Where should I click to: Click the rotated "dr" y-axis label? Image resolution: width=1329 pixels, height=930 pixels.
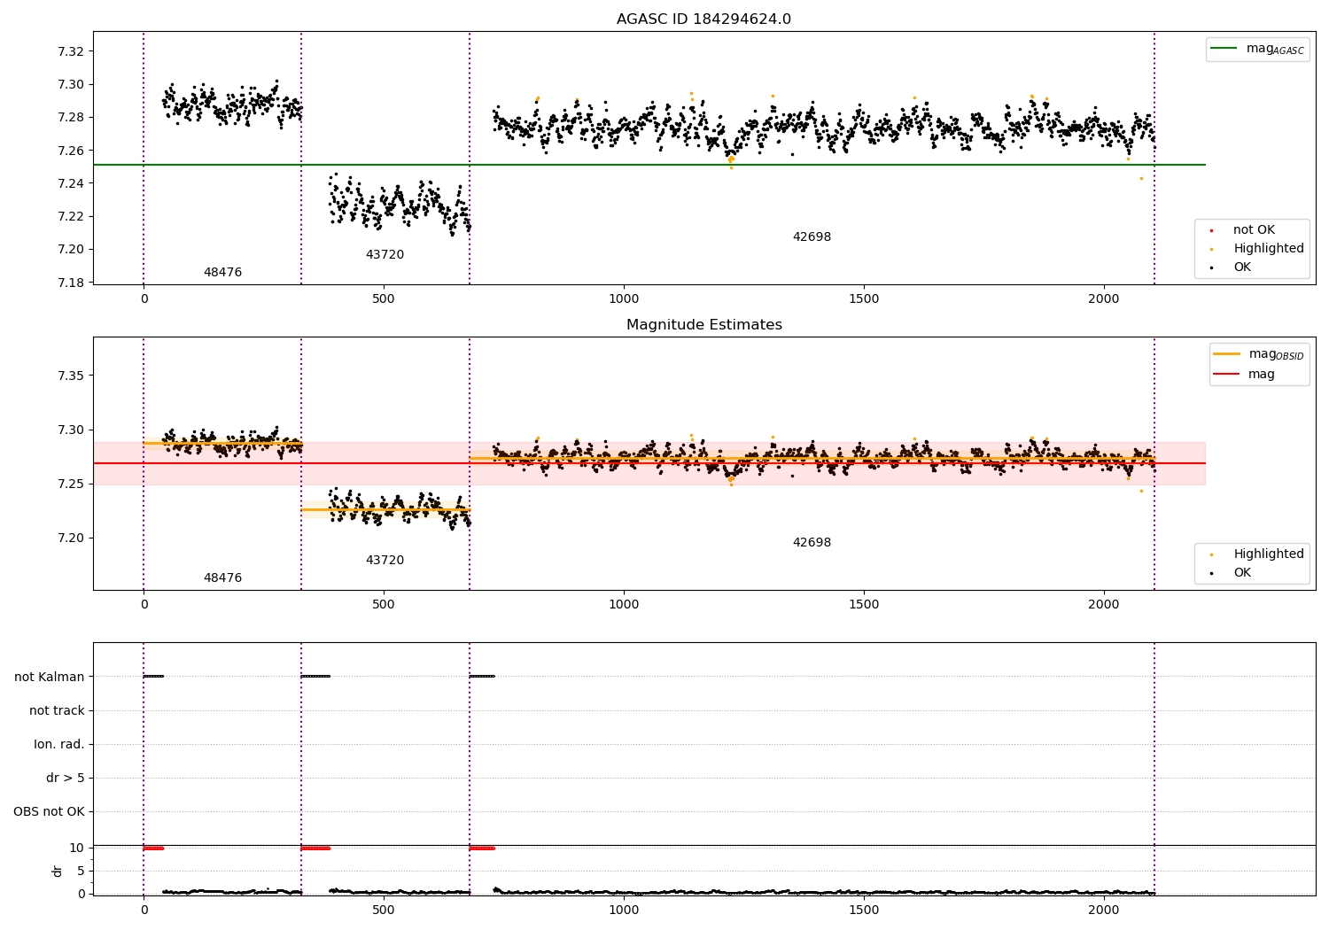58,871
